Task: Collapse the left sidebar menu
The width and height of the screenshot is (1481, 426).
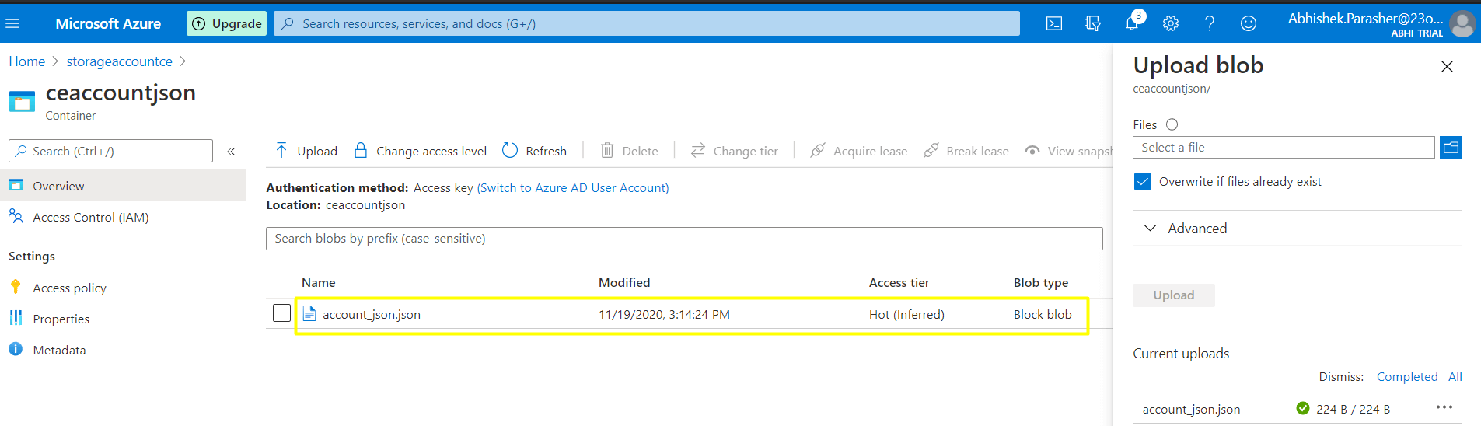Action: coord(231,152)
